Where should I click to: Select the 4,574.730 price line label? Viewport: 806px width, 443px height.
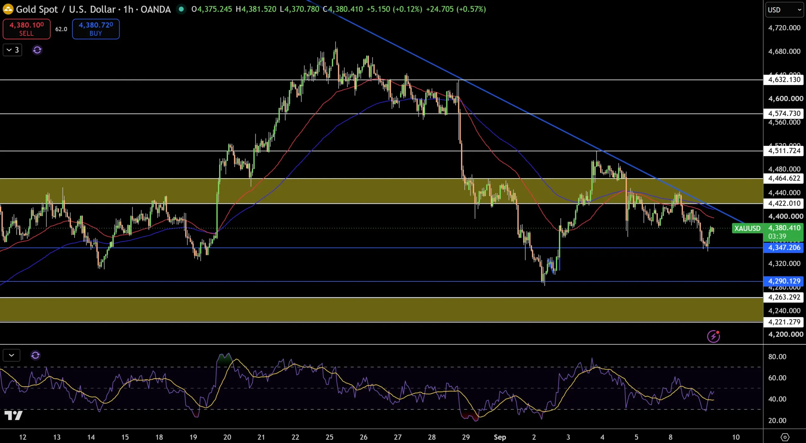pos(784,113)
